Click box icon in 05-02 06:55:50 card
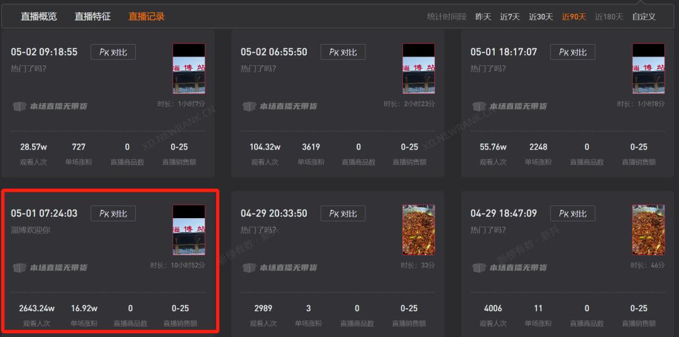 249,106
